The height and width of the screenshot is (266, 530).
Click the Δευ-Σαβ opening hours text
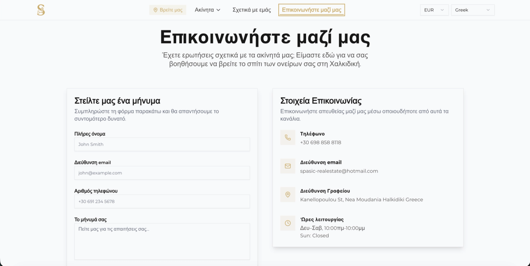tap(333, 228)
